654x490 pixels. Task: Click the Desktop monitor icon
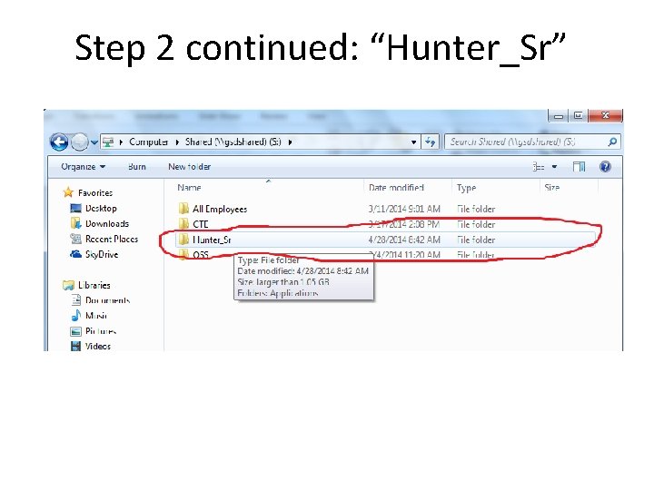pos(75,208)
